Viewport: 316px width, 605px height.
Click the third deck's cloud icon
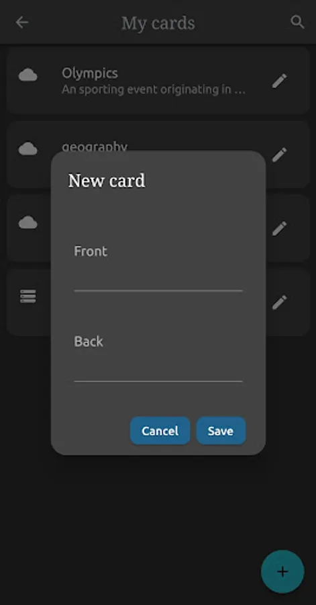pos(28,223)
